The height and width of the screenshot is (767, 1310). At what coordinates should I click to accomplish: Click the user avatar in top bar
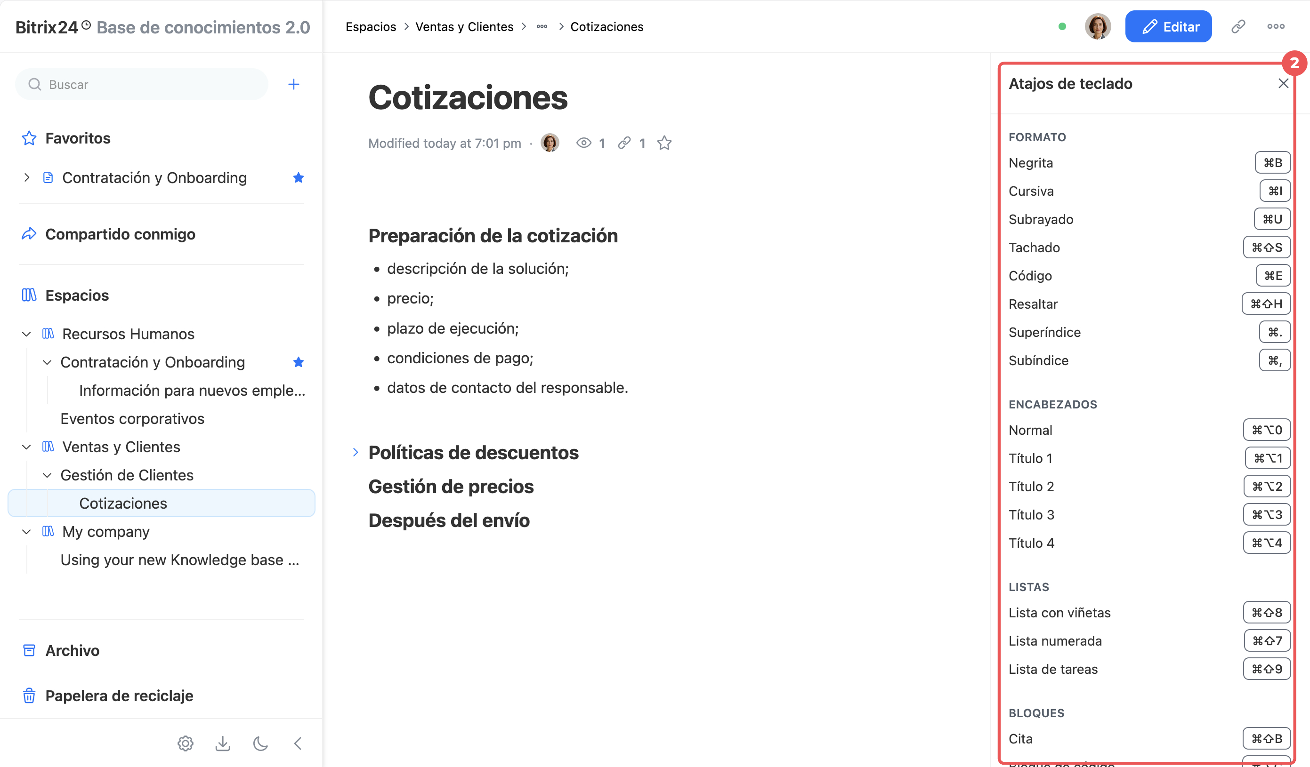[1097, 26]
